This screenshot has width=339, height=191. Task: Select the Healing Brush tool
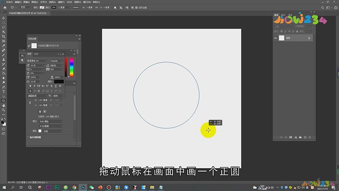[x=3, y=50]
